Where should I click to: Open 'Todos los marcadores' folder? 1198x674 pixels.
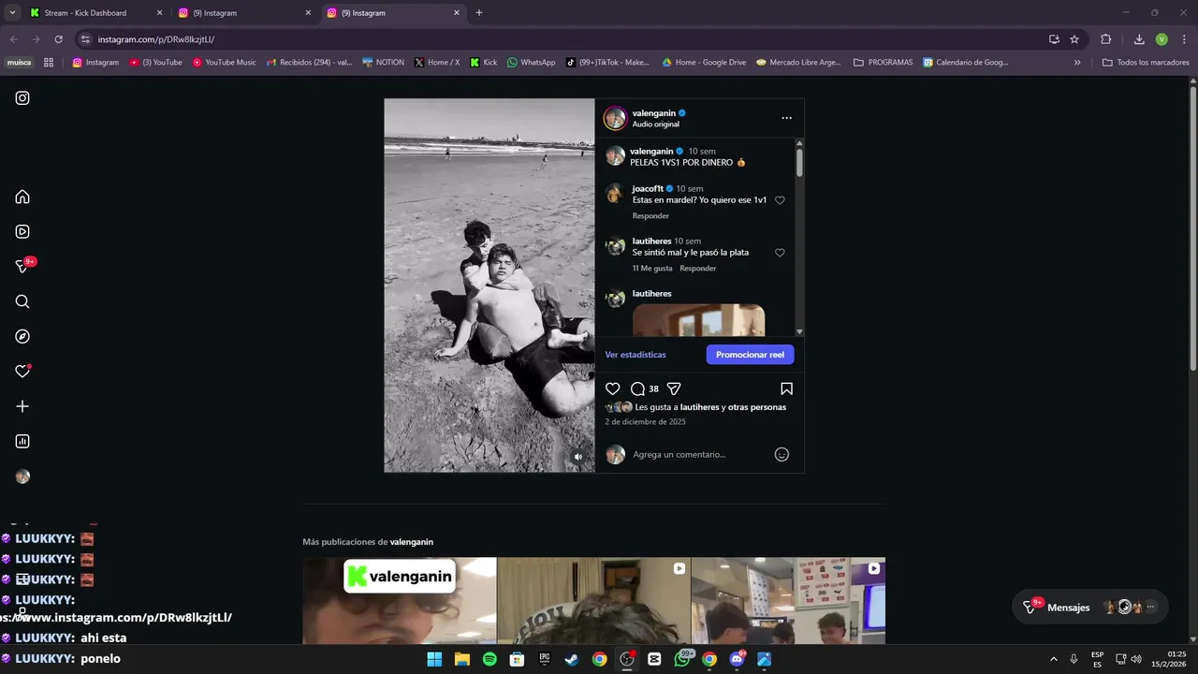(x=1146, y=63)
